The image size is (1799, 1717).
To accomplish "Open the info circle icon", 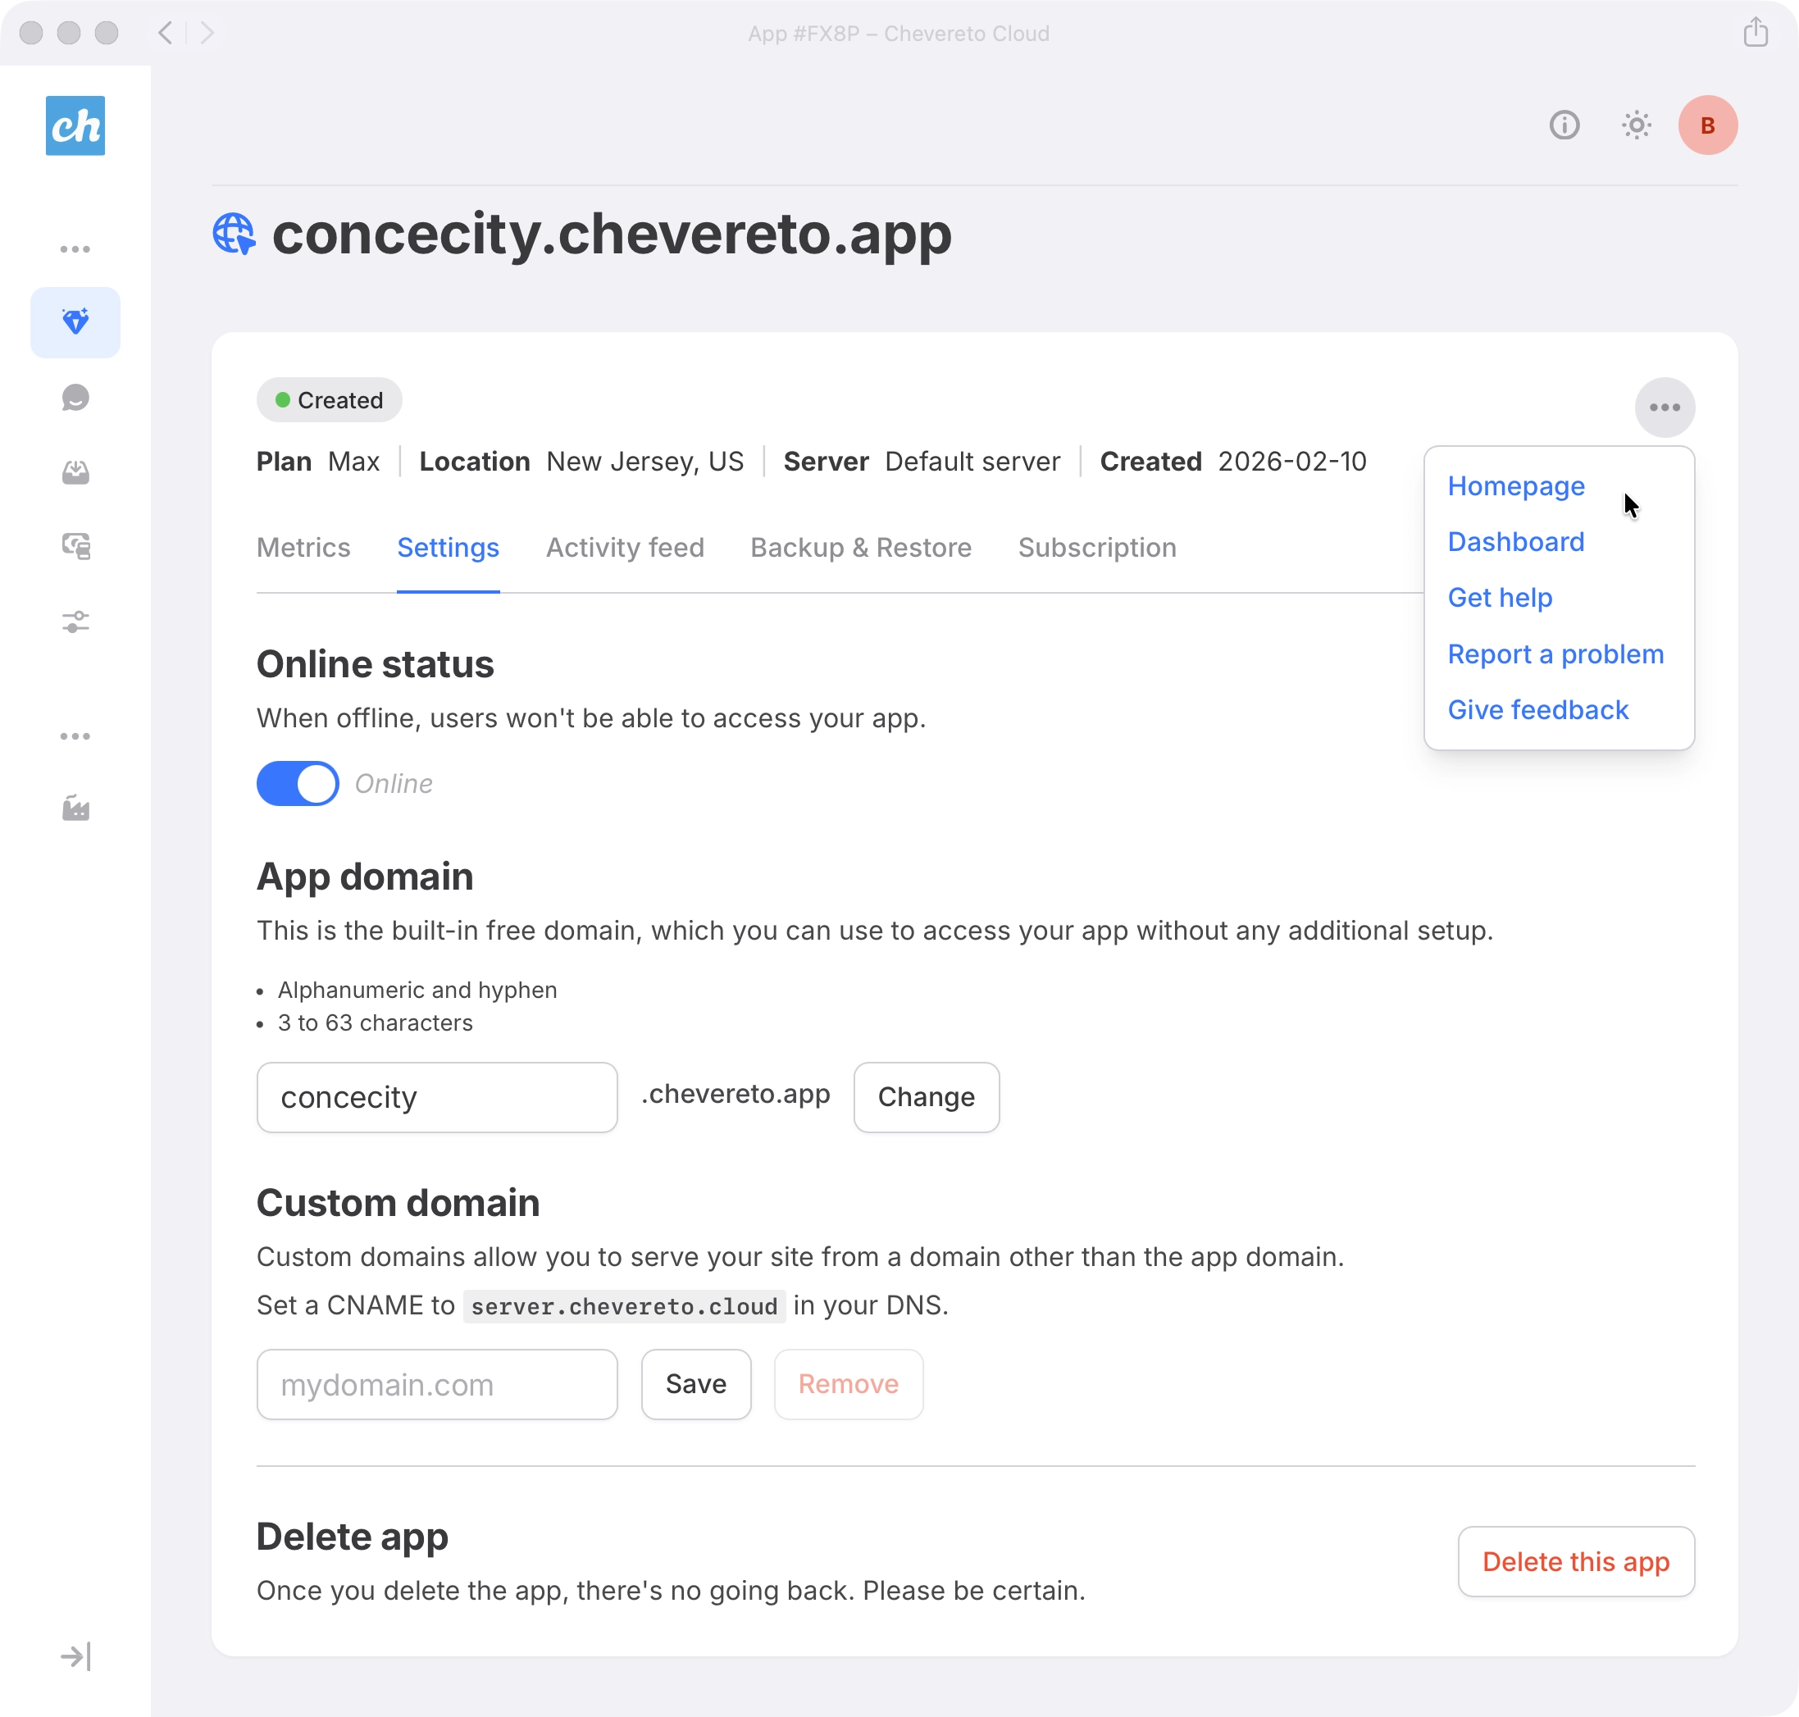I will click(x=1564, y=125).
